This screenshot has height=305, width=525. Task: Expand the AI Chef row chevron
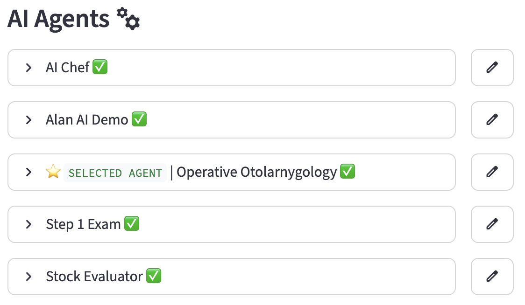click(29, 68)
